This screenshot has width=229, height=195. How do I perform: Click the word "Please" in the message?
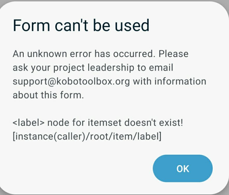pyautogui.click(x=174, y=54)
